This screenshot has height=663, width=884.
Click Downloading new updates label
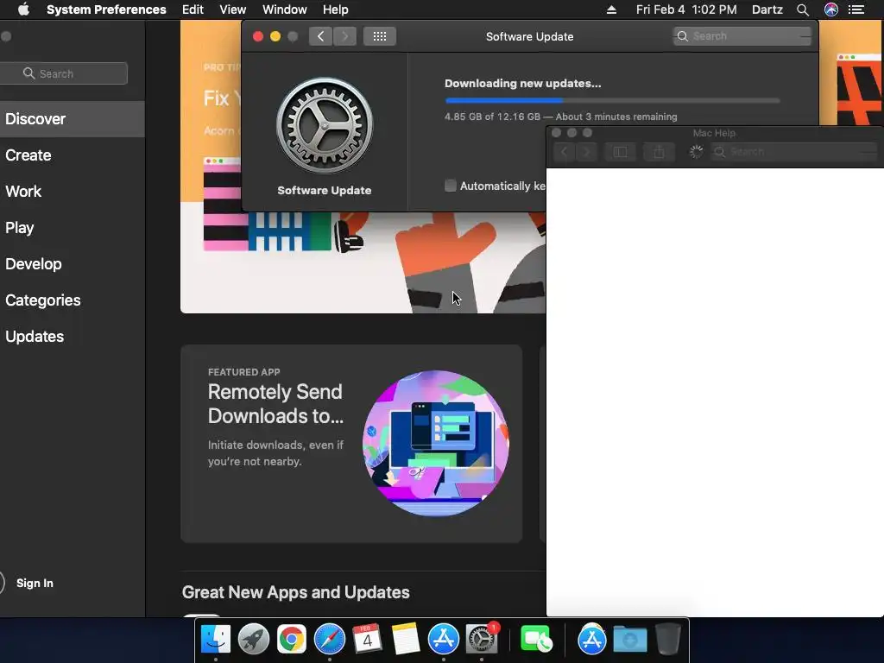point(522,84)
